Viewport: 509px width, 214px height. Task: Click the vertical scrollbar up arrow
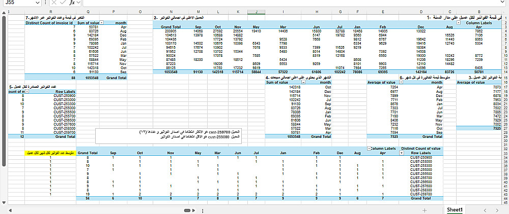[4, 13]
